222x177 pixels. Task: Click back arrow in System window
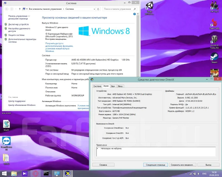[7, 9]
